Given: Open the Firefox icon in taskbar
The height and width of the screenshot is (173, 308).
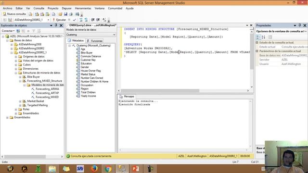Looking at the screenshot, I should coord(94,169).
